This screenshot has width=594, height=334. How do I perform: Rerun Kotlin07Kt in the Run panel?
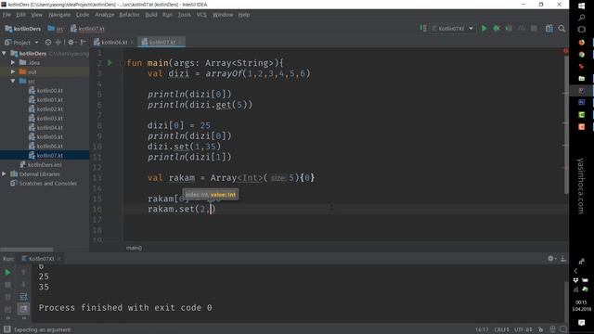(7, 272)
